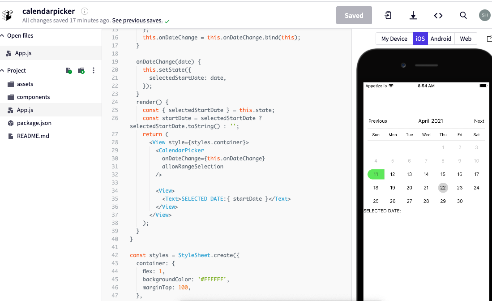Click the Snack logo icon

click(8, 15)
